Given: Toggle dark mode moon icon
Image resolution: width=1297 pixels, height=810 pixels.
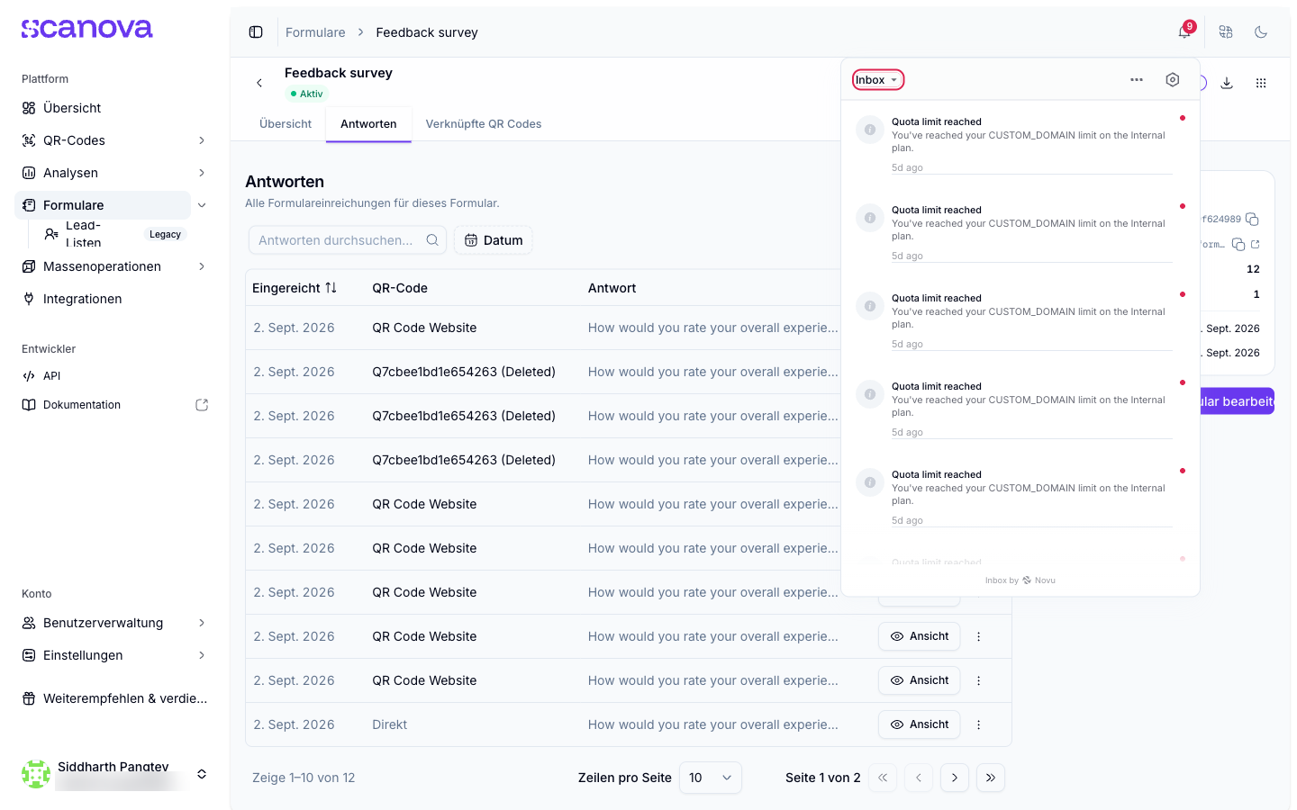Looking at the screenshot, I should click(x=1261, y=32).
